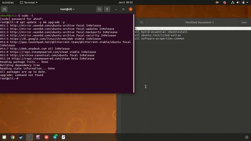
Task: Launch Google Chrome from the dock
Action: (13, 137)
